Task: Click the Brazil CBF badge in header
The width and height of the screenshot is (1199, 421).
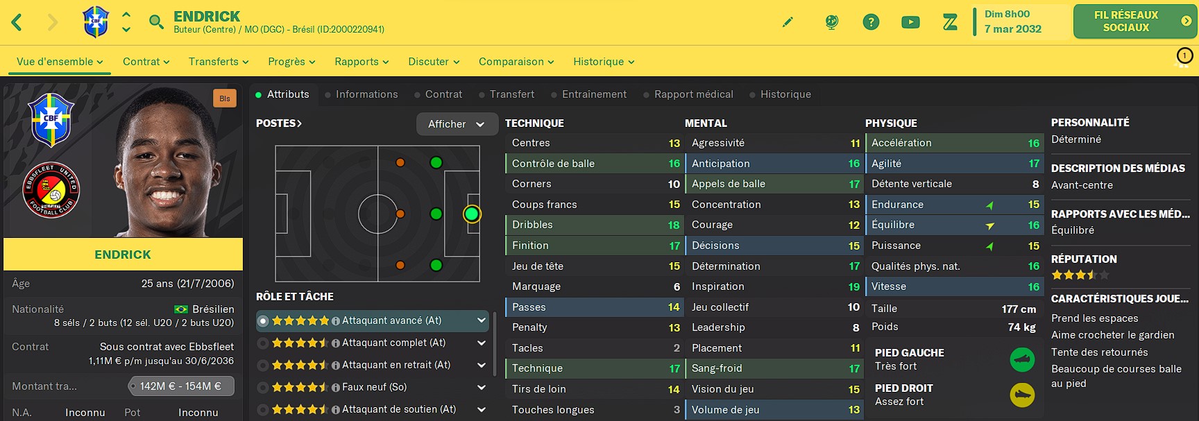Action: click(x=96, y=22)
